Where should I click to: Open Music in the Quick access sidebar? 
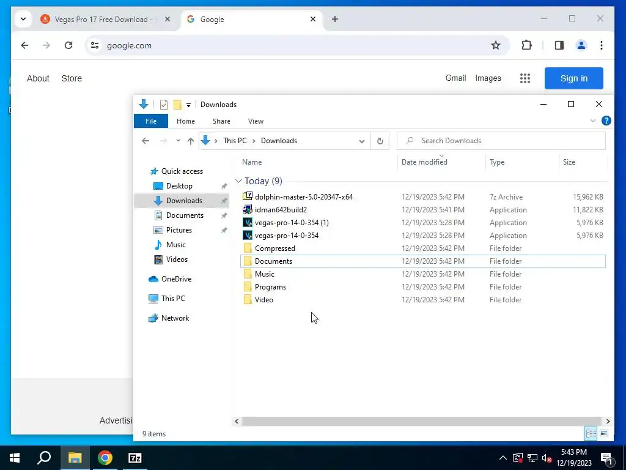point(175,245)
